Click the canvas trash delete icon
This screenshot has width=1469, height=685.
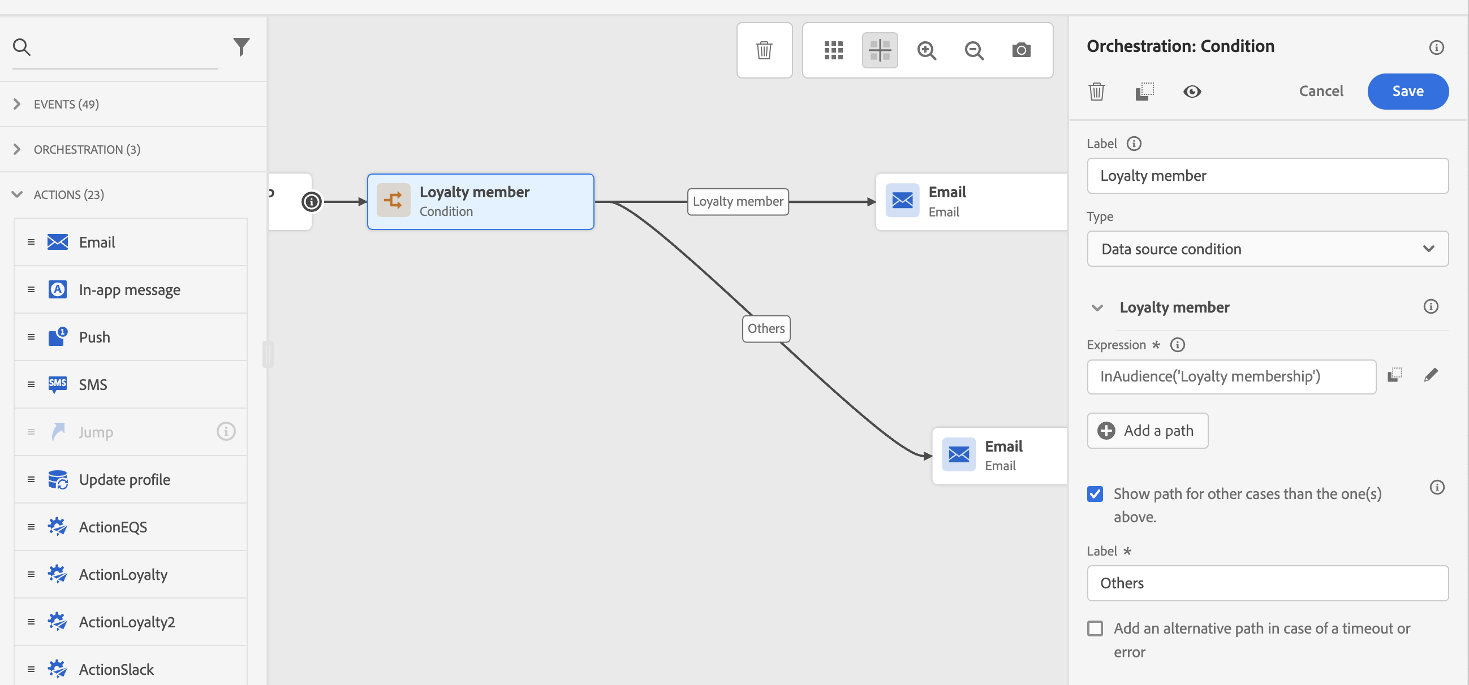coord(764,50)
